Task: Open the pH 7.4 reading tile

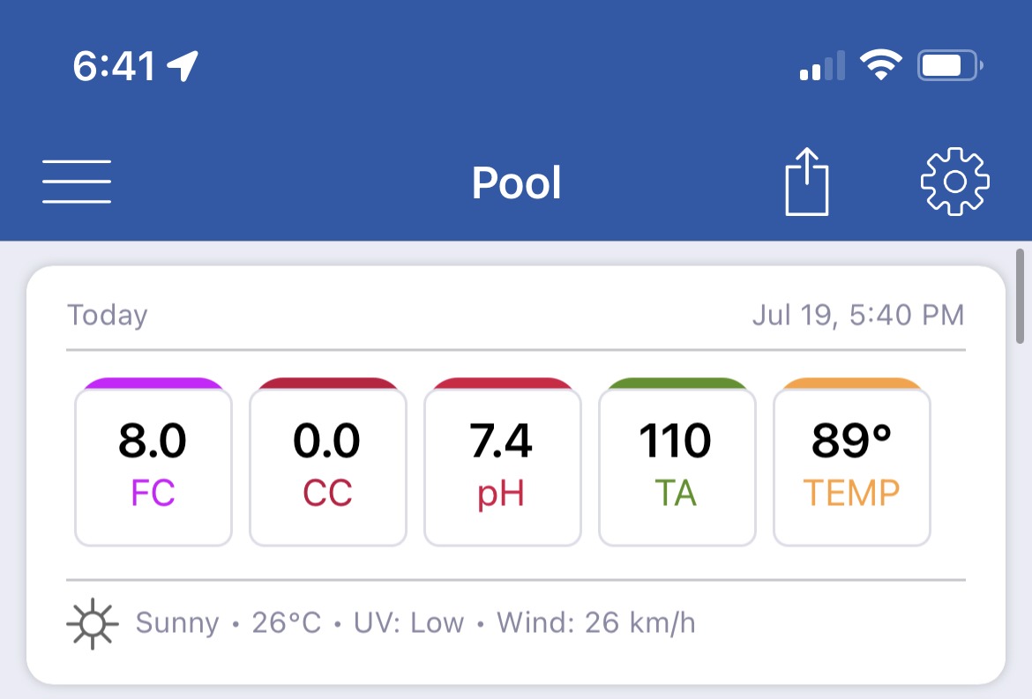Action: click(x=503, y=462)
